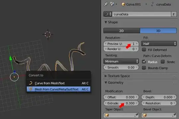Click the Bevel Depth value field
The height and width of the screenshot is (119, 179).
tap(159, 97)
